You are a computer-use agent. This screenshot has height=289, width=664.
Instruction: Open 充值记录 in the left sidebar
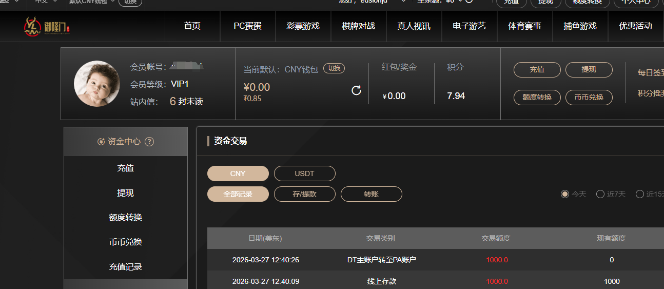(x=125, y=267)
